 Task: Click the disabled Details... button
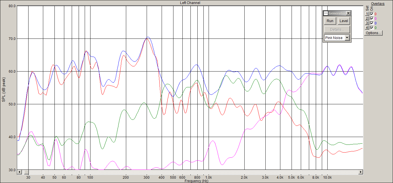click(x=337, y=30)
